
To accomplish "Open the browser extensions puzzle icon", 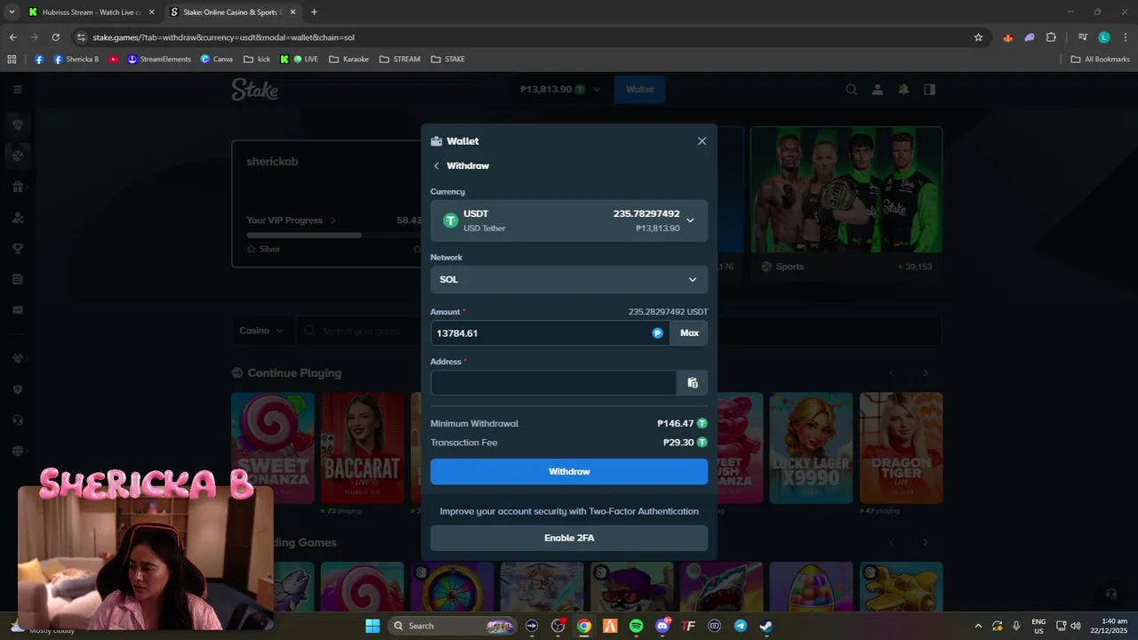I will [1051, 37].
